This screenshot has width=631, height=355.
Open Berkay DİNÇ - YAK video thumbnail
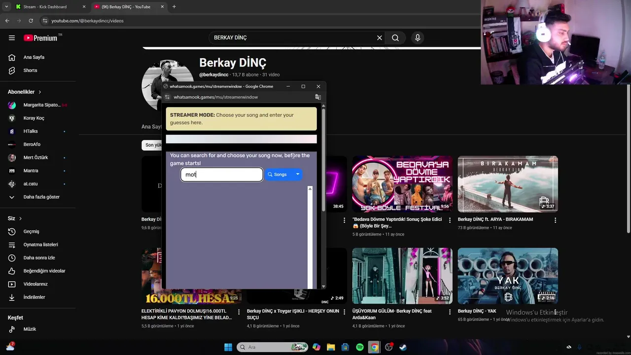pyautogui.click(x=508, y=276)
